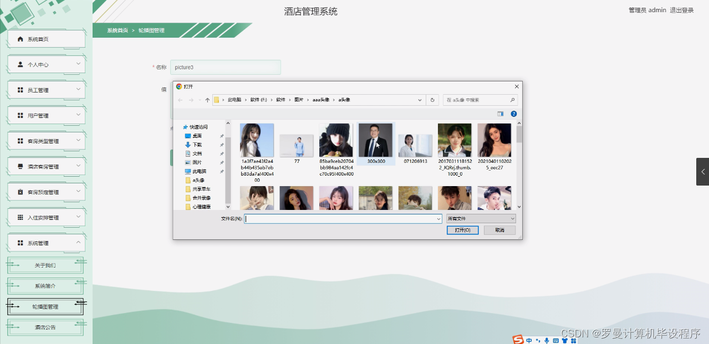
Task: Navigate to 图片 in the breadcrumb path
Action: 298,100
